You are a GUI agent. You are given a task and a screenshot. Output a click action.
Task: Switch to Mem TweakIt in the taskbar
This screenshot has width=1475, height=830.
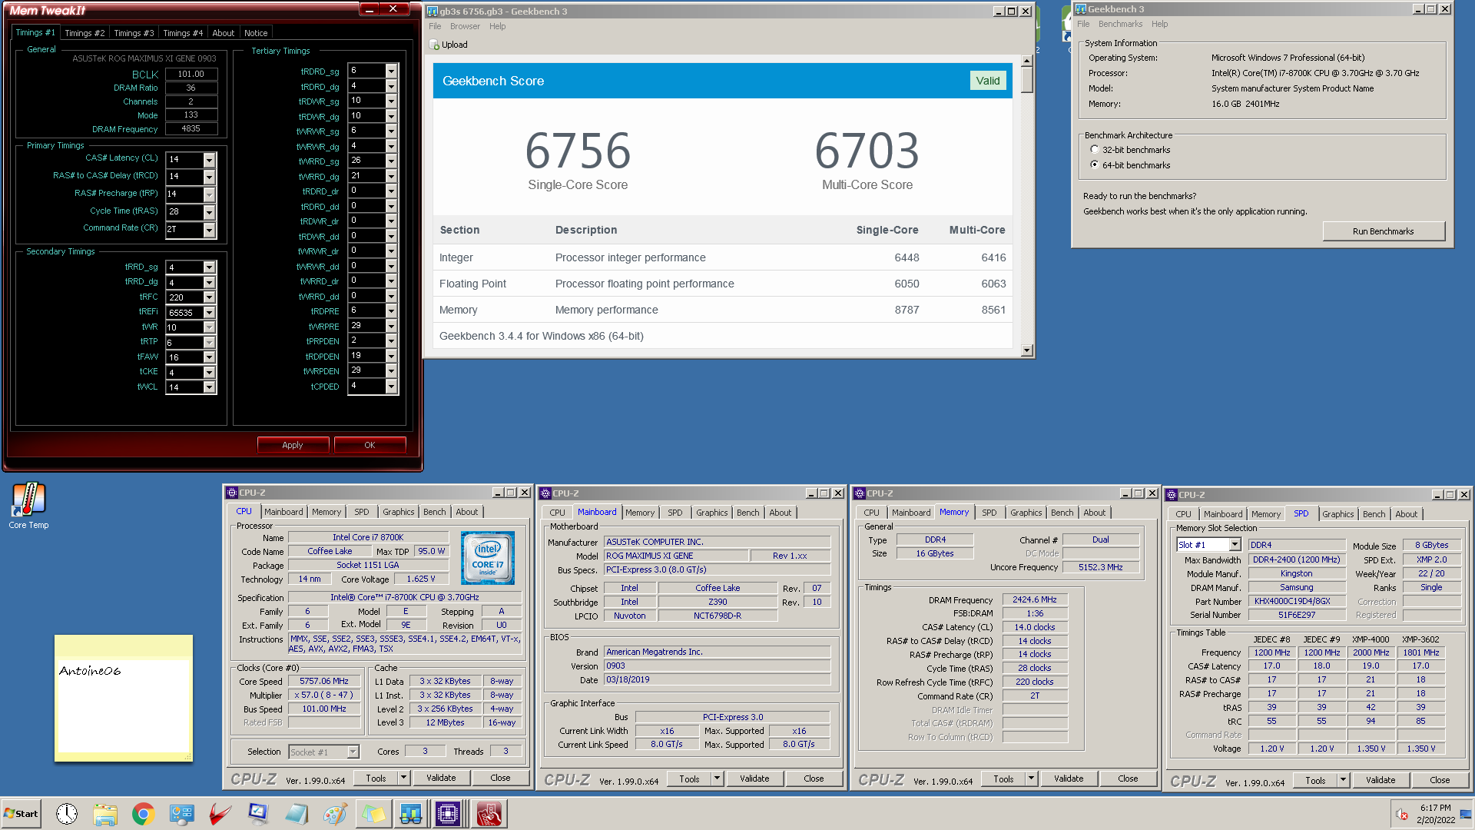click(489, 813)
